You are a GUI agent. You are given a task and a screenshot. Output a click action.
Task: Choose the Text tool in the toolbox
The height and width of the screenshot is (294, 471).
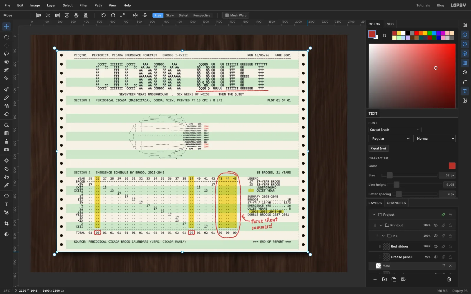pyautogui.click(x=6, y=204)
